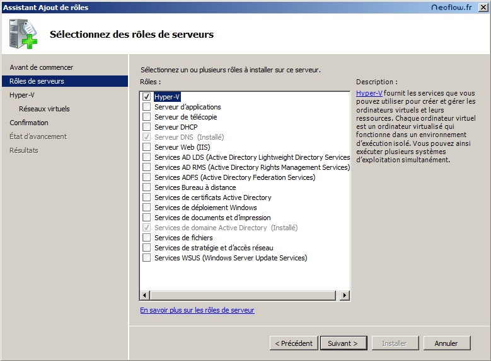Tick the Serveur Web (IIS) checkbox
The height and width of the screenshot is (361, 491).
[x=146, y=147]
